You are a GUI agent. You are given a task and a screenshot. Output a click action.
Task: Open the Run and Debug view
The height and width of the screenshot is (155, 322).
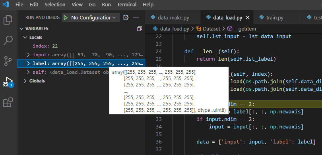pyautogui.click(x=8, y=82)
